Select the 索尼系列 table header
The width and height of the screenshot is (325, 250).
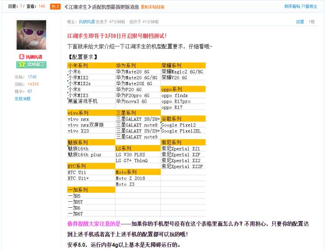click(183, 142)
